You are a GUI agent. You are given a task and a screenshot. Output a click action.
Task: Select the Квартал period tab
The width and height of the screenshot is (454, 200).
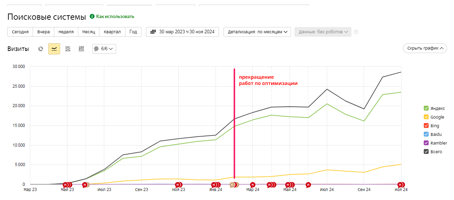[112, 32]
